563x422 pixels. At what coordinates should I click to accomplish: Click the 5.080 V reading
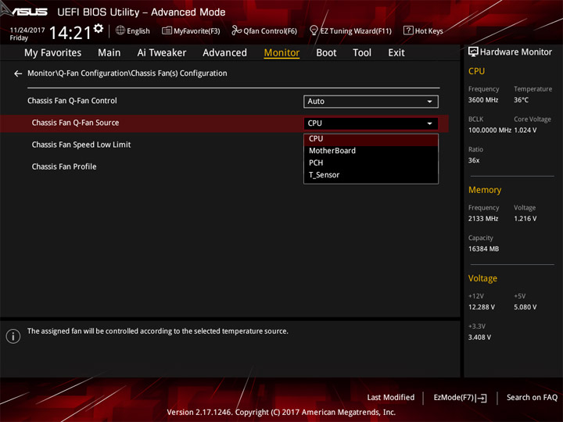click(525, 307)
